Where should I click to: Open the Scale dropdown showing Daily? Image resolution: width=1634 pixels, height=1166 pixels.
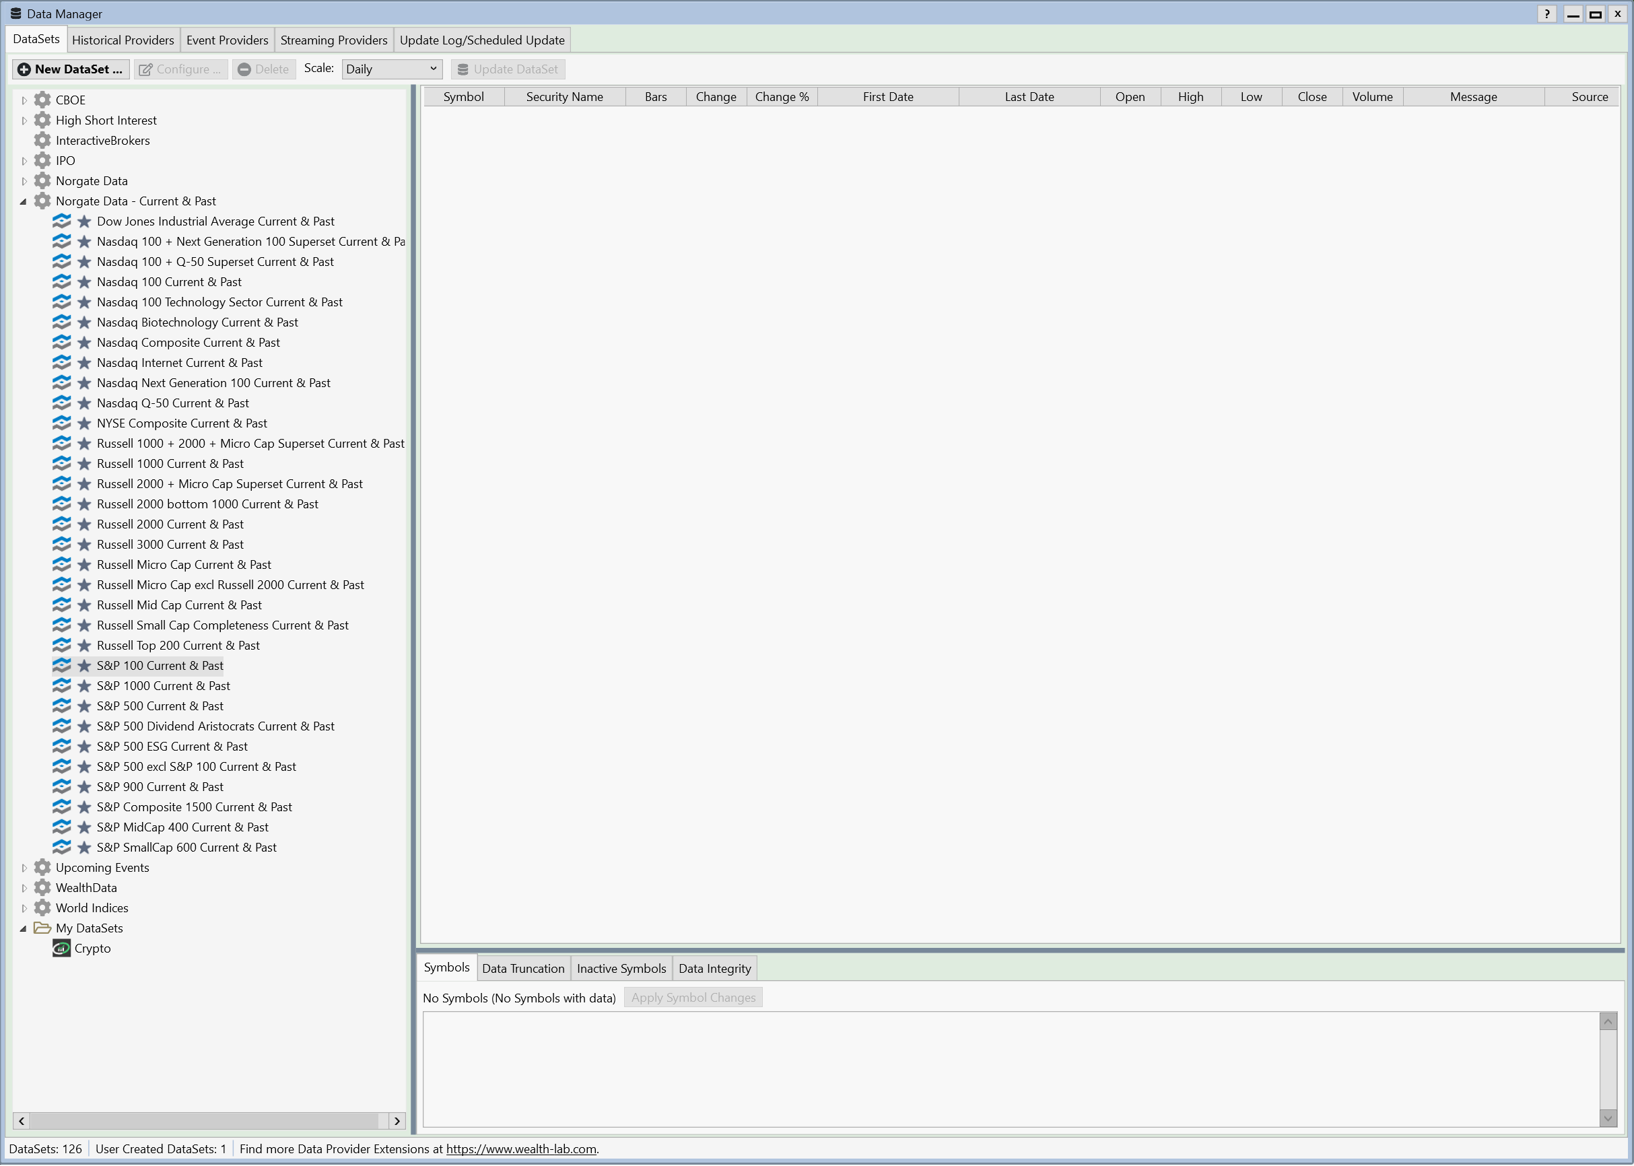(x=391, y=69)
